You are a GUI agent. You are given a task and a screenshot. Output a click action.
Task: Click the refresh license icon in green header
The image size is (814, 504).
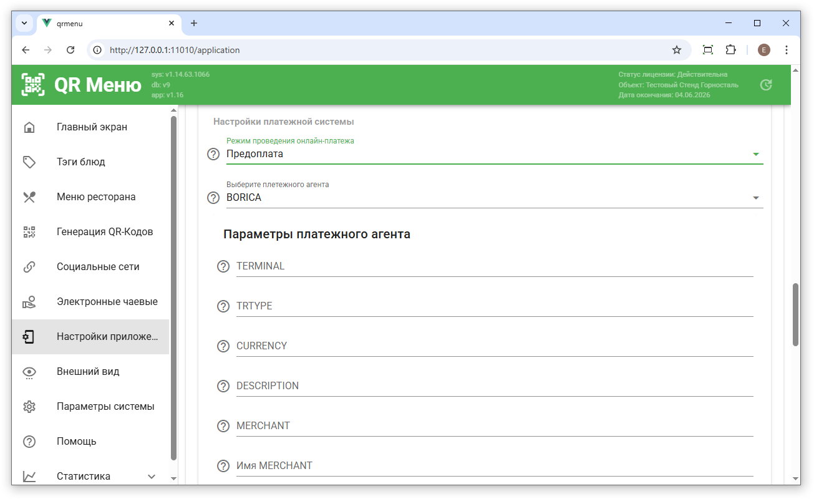tap(766, 85)
